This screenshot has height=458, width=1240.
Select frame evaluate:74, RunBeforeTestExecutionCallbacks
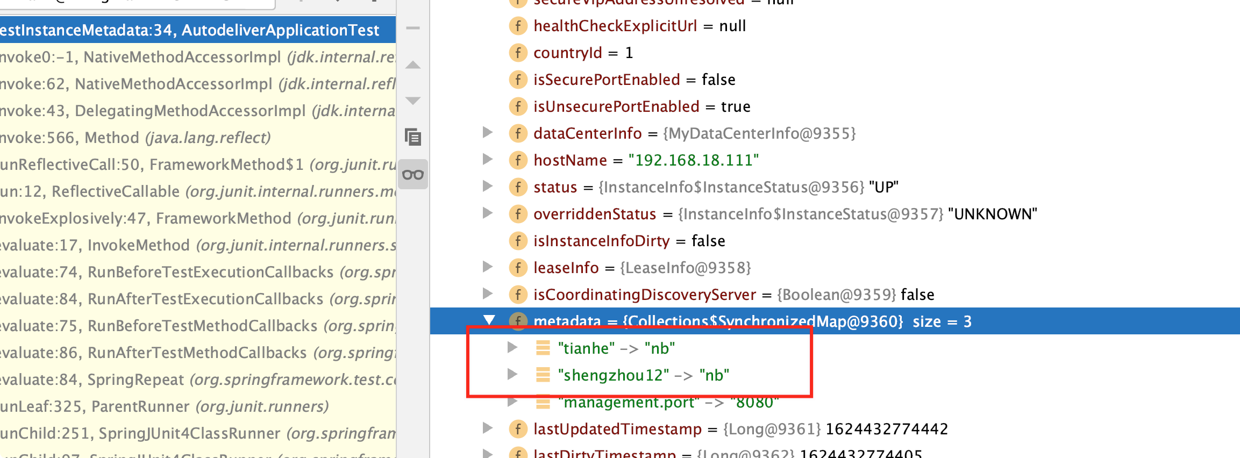coord(198,272)
